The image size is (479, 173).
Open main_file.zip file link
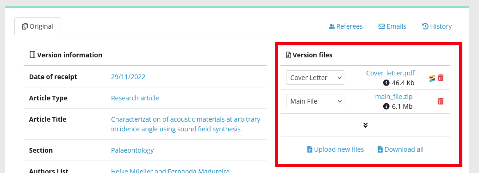click(x=394, y=97)
